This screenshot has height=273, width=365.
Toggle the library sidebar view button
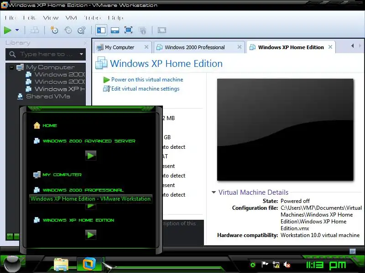pos(101,30)
